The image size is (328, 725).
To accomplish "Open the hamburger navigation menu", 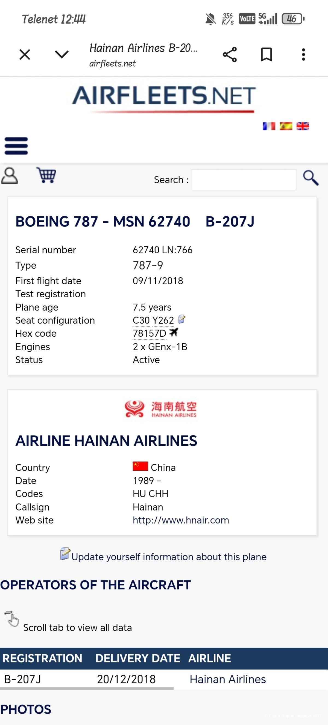I will pos(16,146).
